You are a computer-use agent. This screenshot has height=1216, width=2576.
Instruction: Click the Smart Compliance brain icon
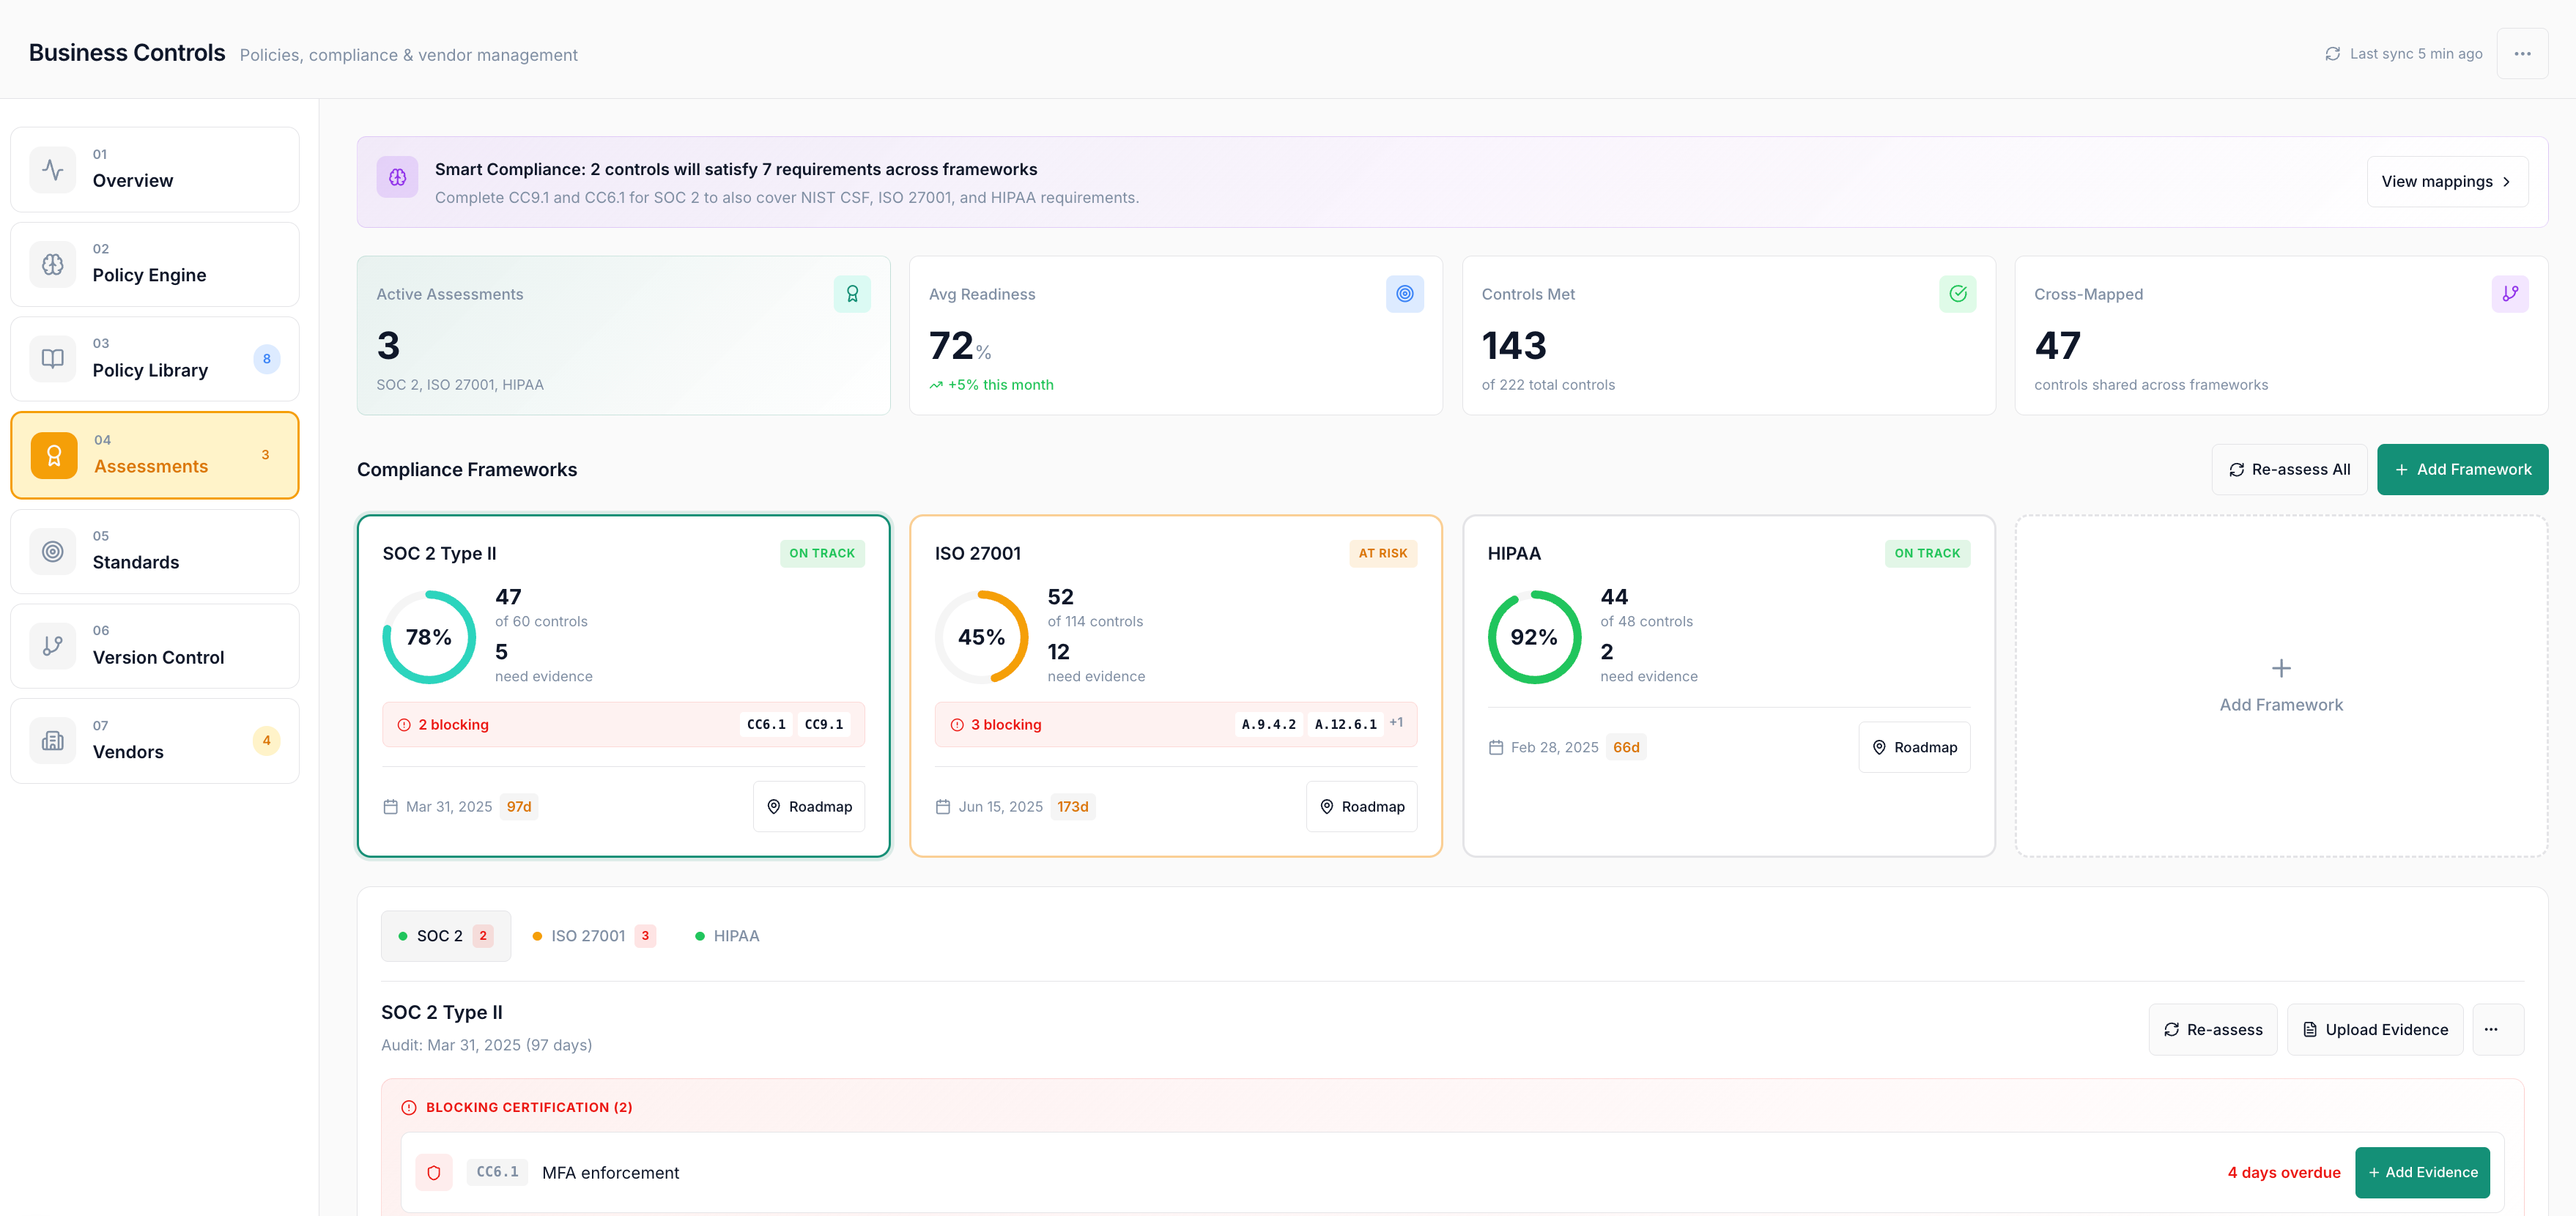pos(397,178)
